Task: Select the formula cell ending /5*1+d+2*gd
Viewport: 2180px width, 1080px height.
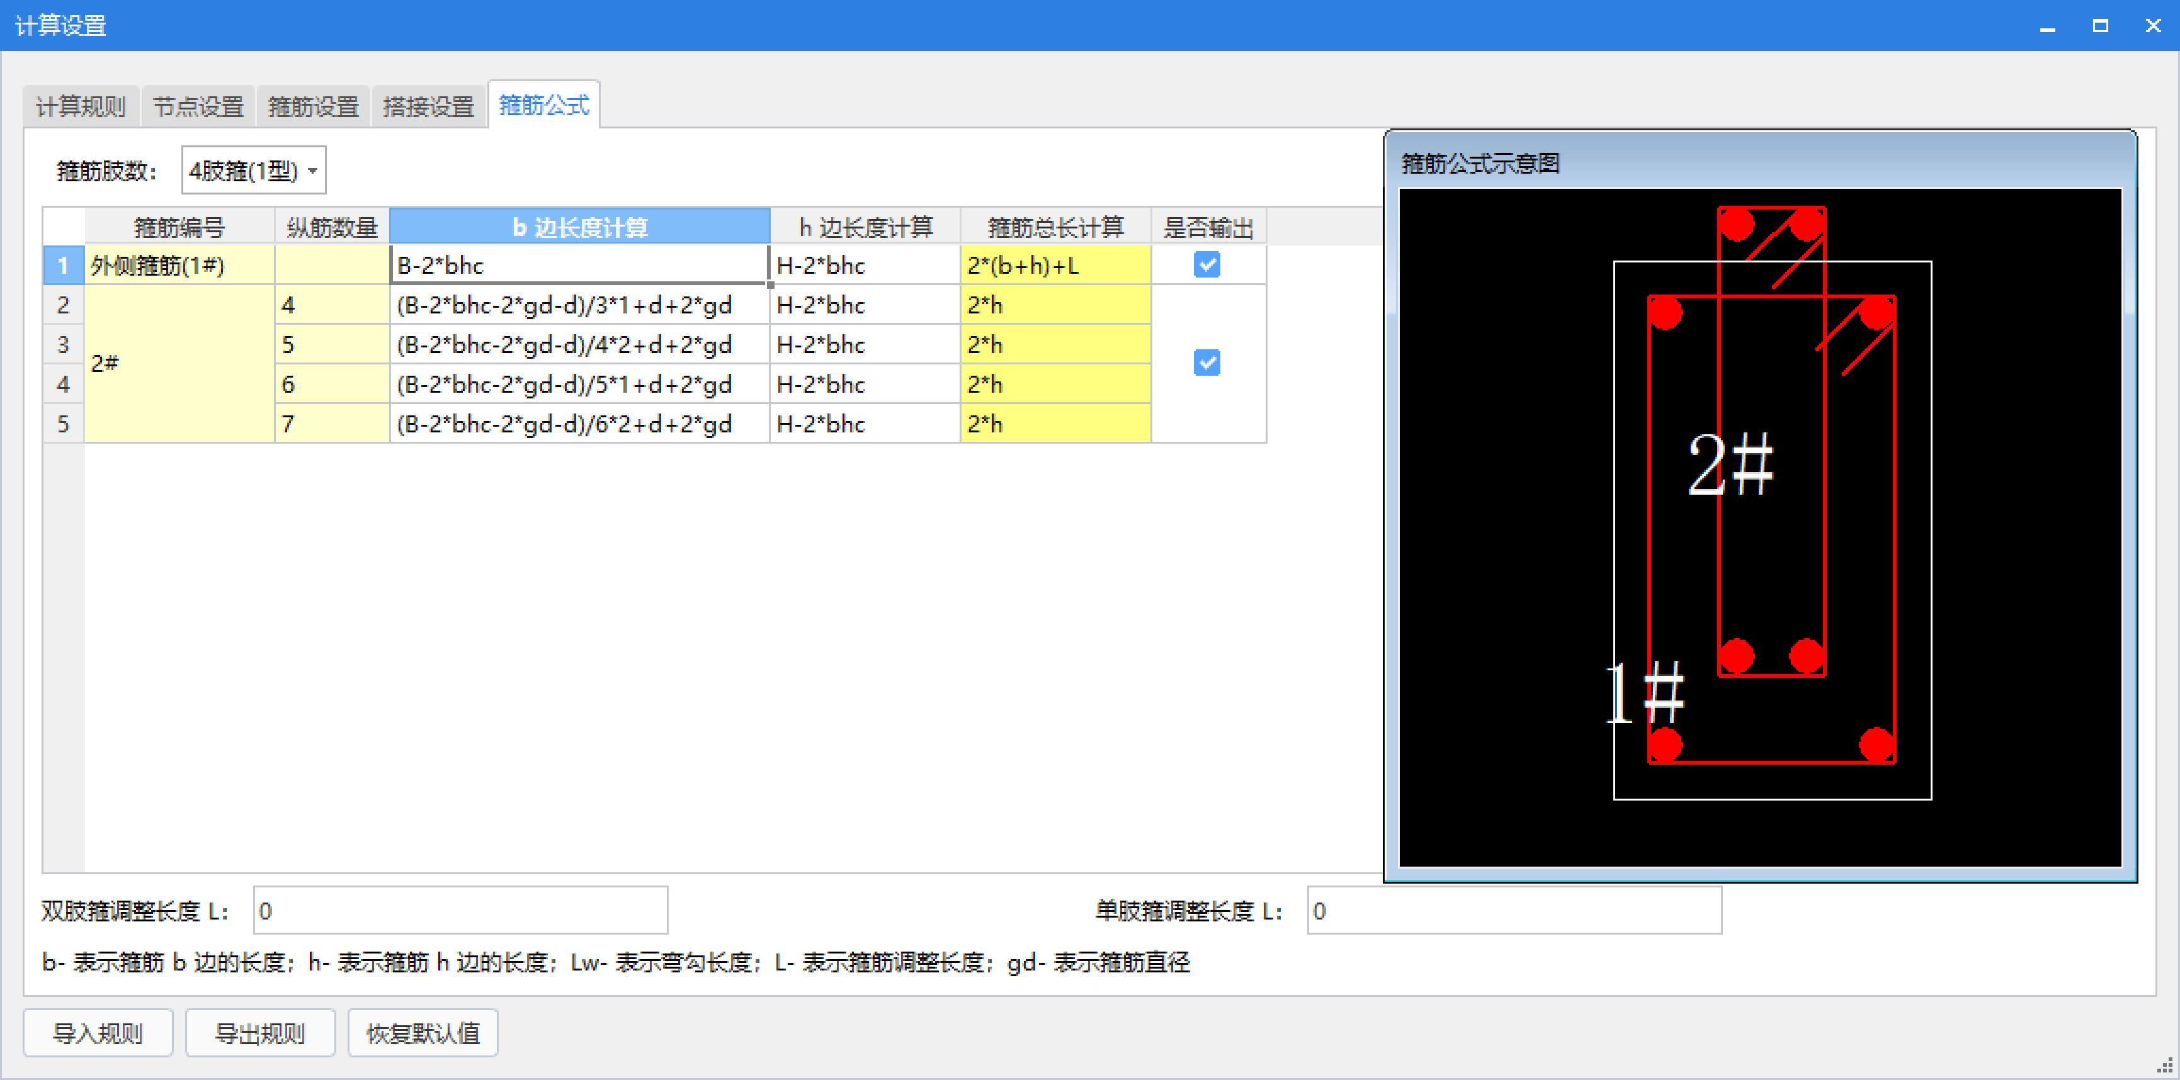Action: [580, 384]
